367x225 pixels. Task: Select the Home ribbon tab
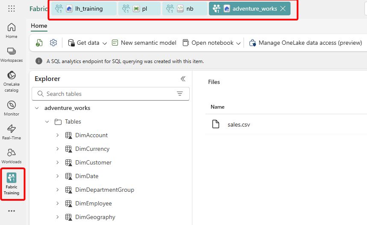coord(39,26)
